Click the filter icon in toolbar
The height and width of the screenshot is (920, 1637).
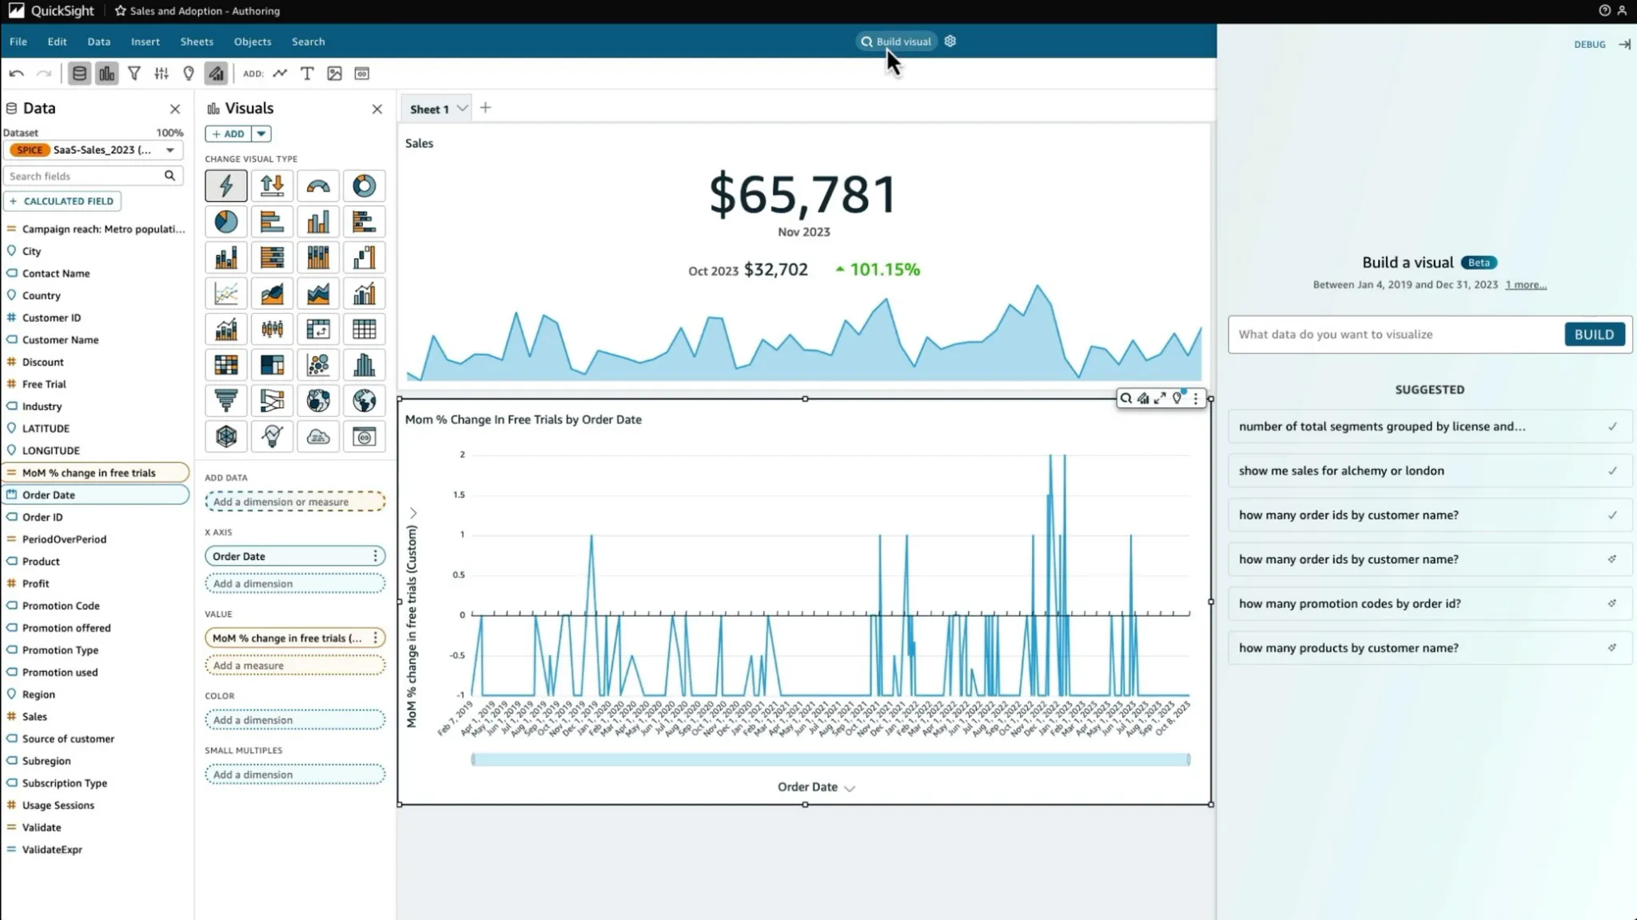134,73
